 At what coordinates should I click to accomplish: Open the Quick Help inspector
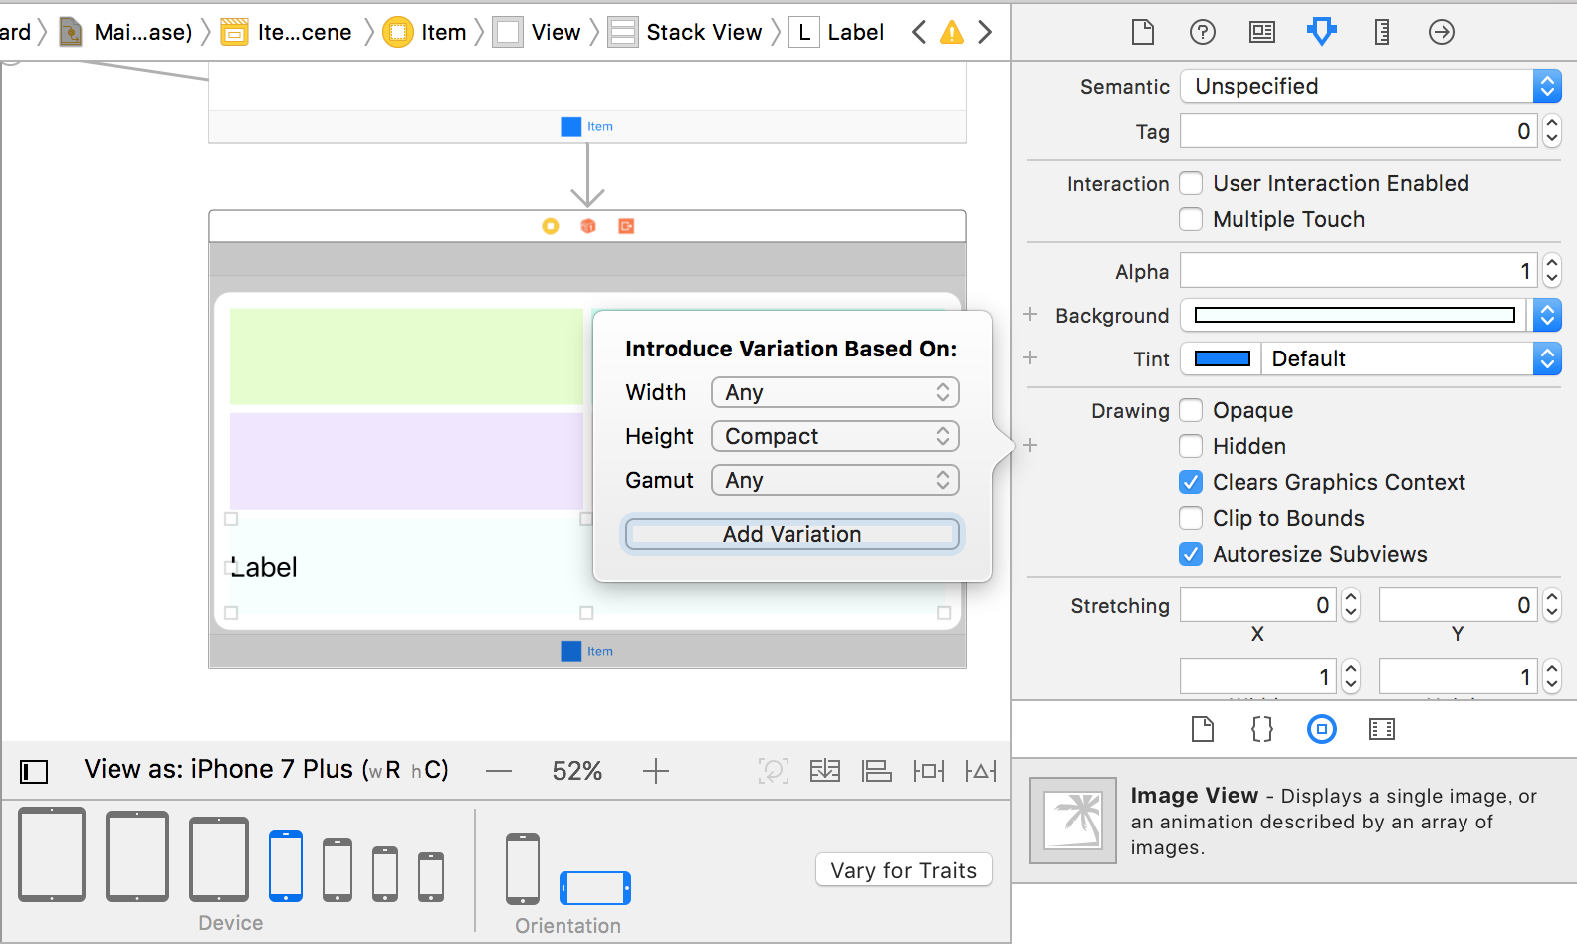tap(1203, 32)
